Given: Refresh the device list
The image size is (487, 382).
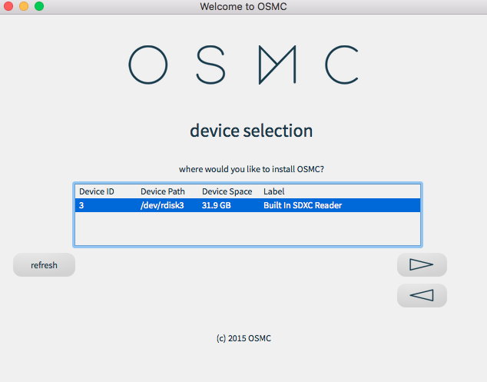Looking at the screenshot, I should 44,265.
